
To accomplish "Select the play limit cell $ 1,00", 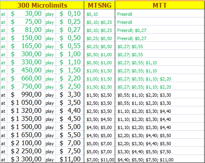I will click(70, 54).
